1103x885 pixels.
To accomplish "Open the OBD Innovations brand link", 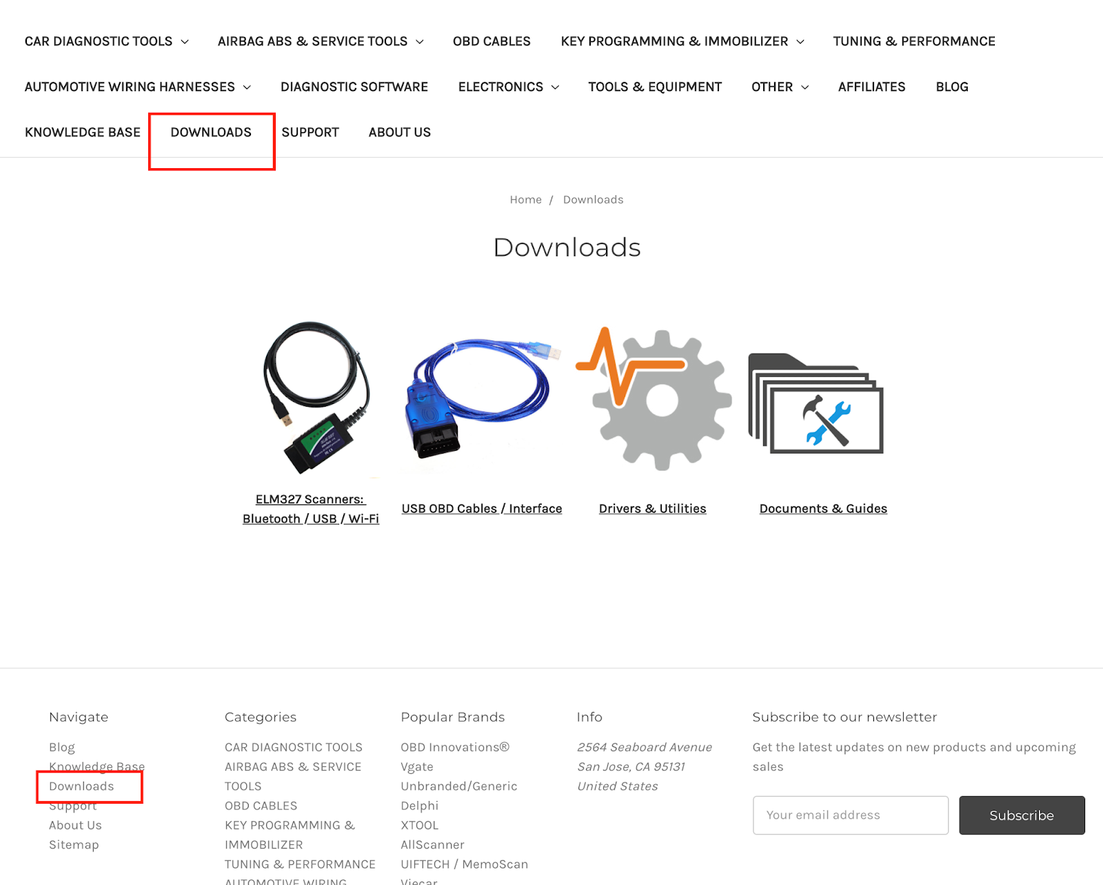I will (455, 747).
